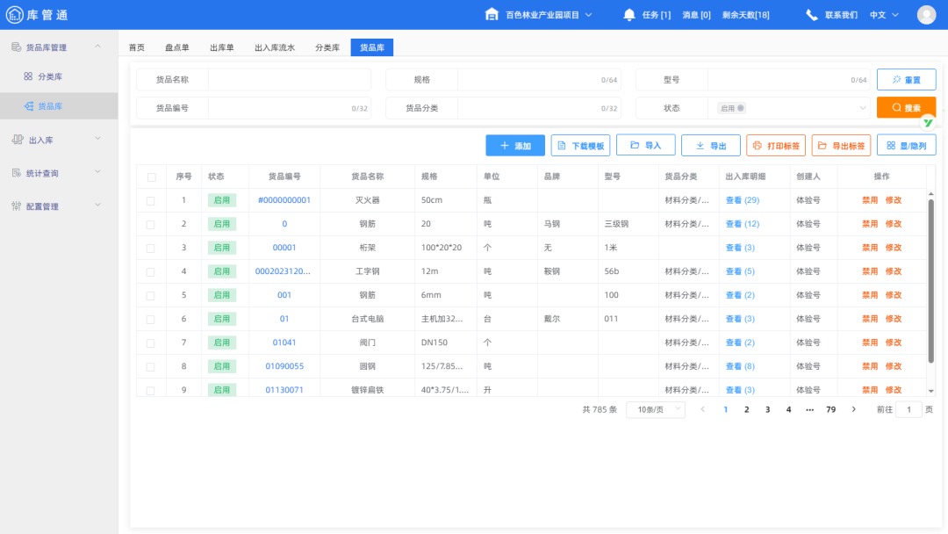This screenshot has width=948, height=534.
Task: Click the user avatar icon
Action: coord(926,13)
